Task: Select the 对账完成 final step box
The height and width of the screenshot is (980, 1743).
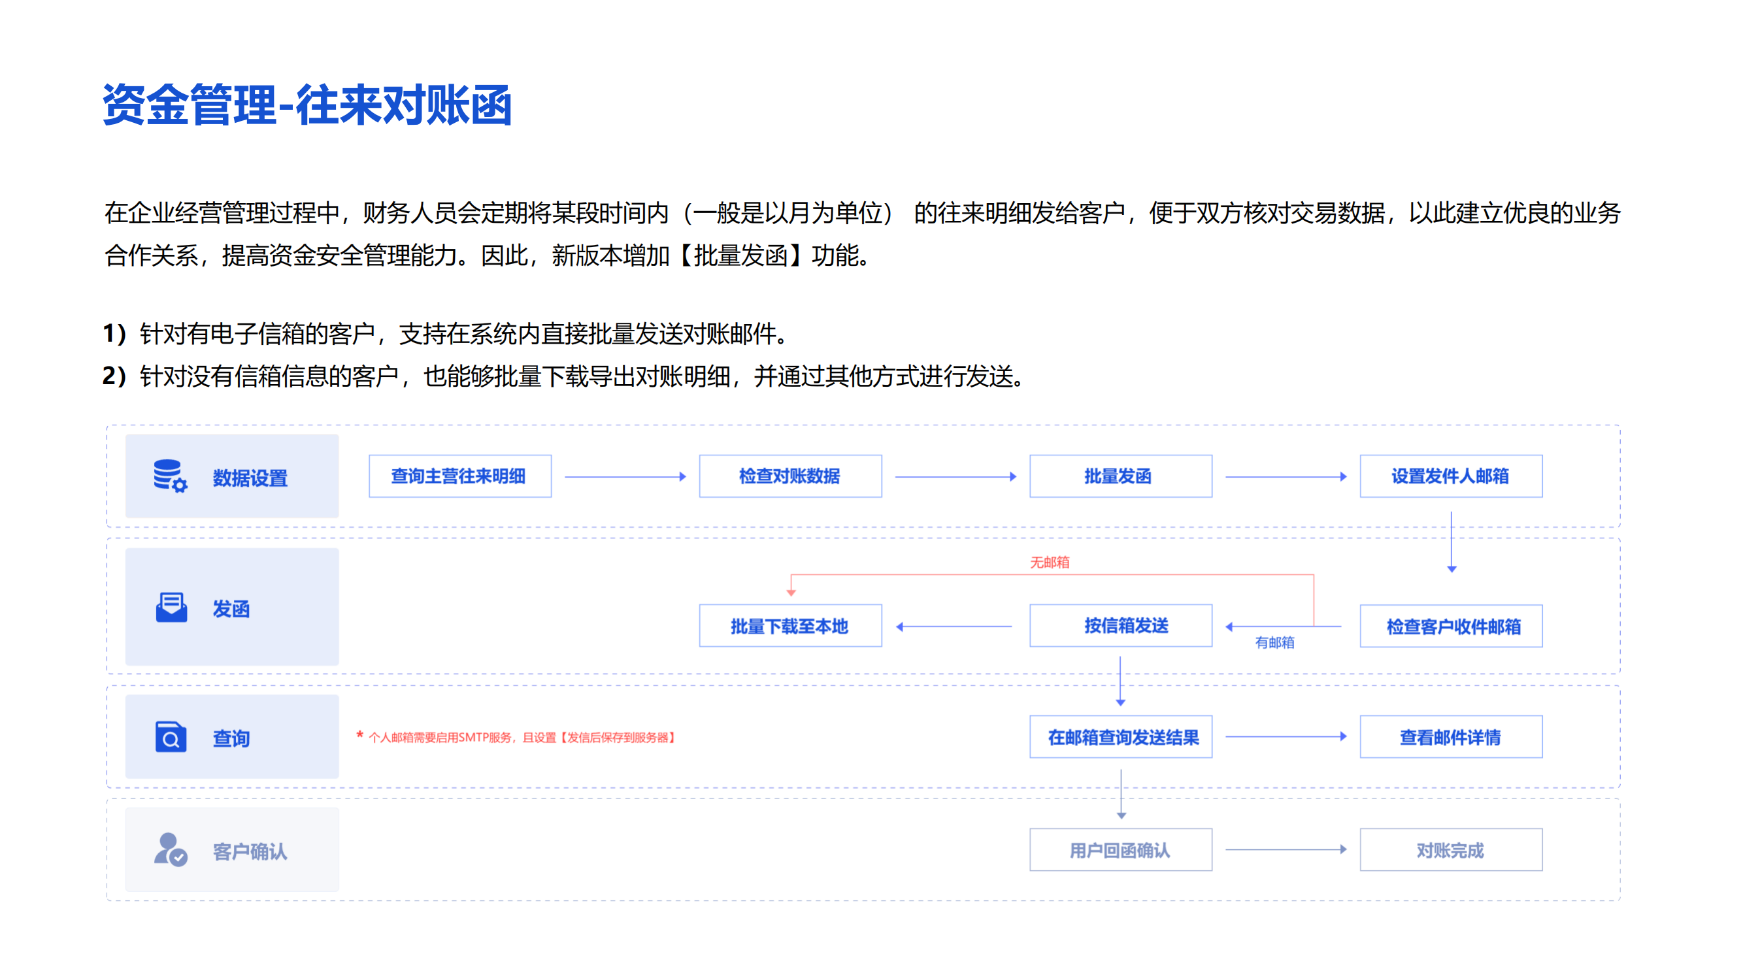Action: click(x=1451, y=850)
